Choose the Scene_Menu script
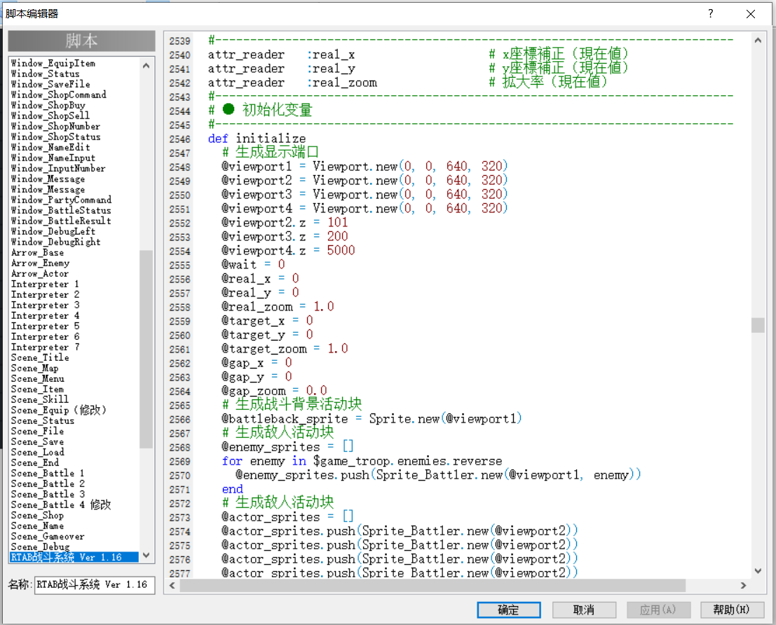This screenshot has height=625, width=776. point(38,378)
